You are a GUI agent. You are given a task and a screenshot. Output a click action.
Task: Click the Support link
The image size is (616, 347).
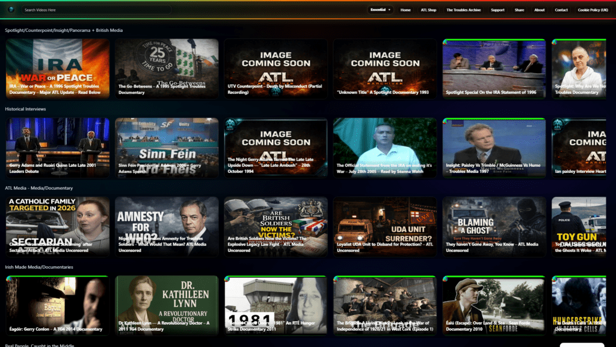click(497, 10)
